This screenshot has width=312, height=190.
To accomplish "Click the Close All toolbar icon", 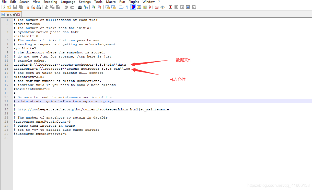I will [x=33, y=7].
